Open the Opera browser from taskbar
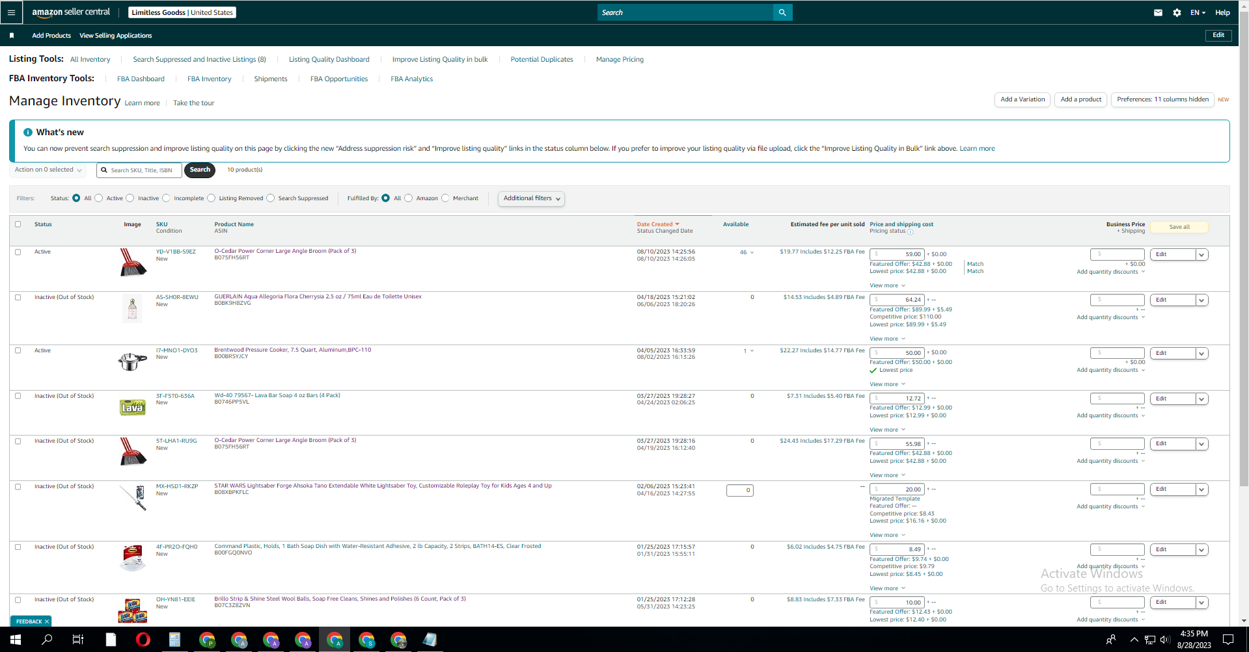 coord(143,640)
